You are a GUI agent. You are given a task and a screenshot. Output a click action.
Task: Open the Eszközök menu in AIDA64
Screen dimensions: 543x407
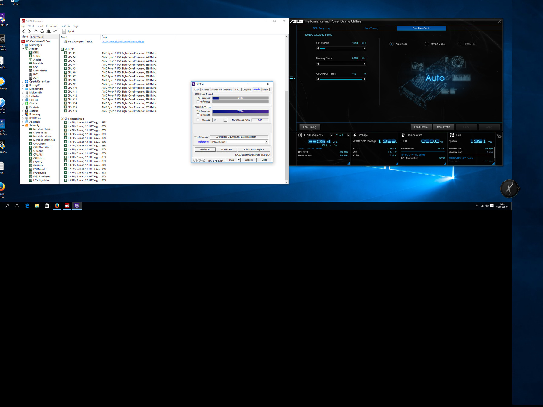pyautogui.click(x=65, y=26)
